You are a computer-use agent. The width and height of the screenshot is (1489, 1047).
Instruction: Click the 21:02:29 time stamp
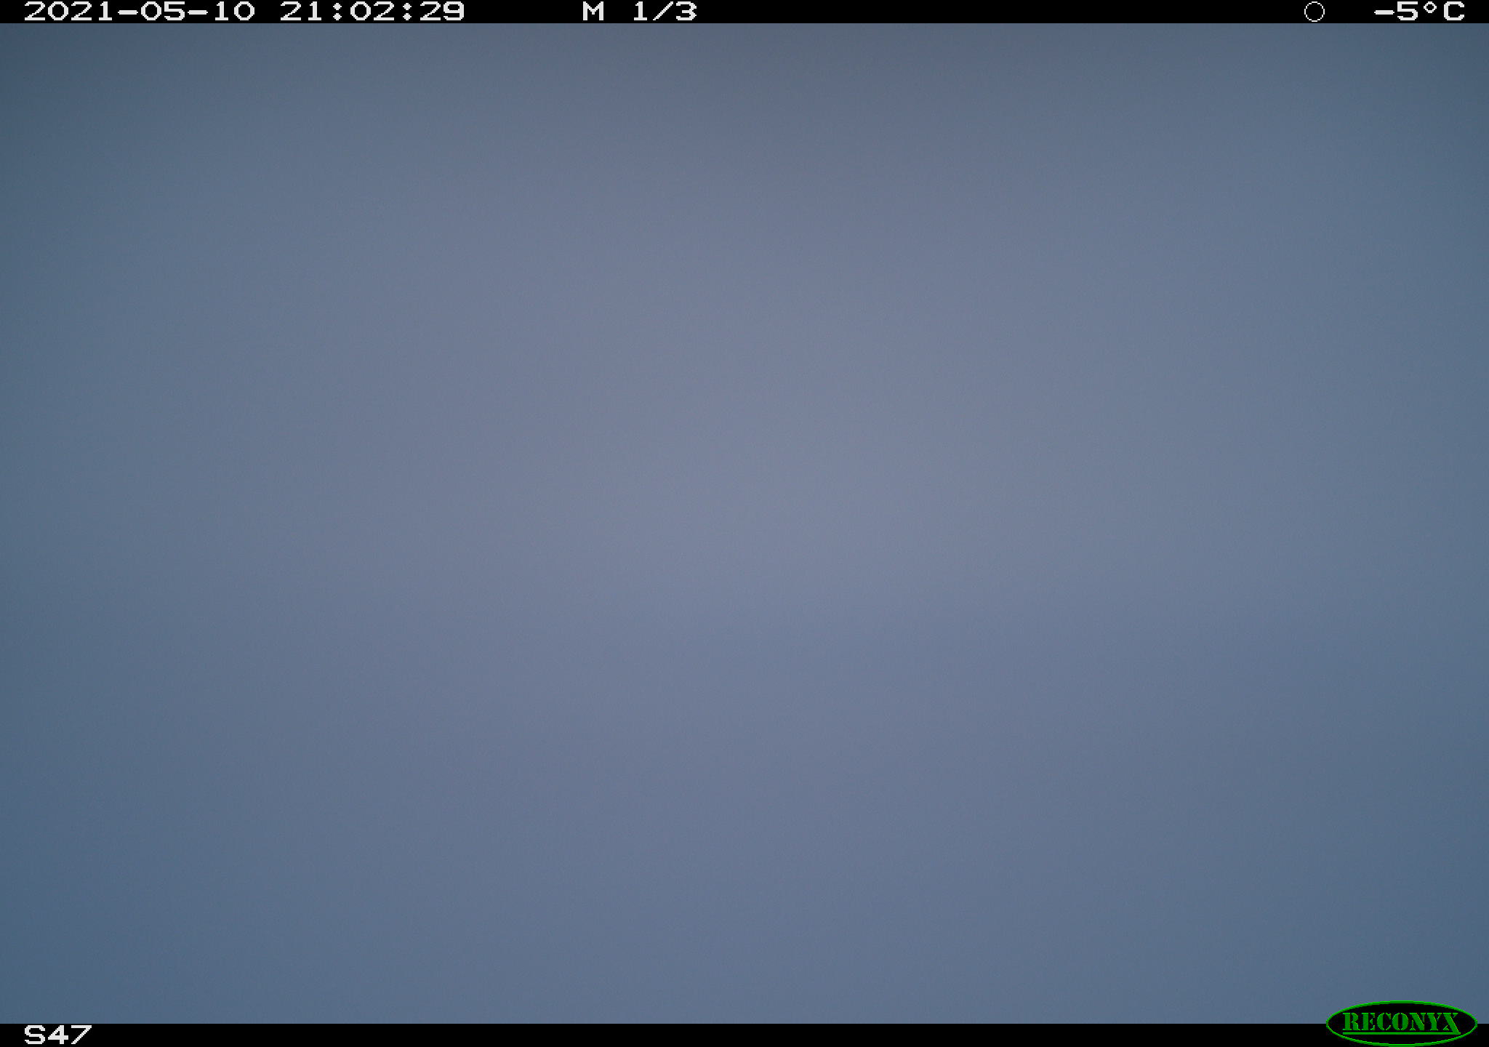[372, 12]
